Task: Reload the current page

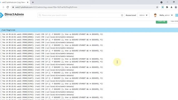Action: click(8, 7)
